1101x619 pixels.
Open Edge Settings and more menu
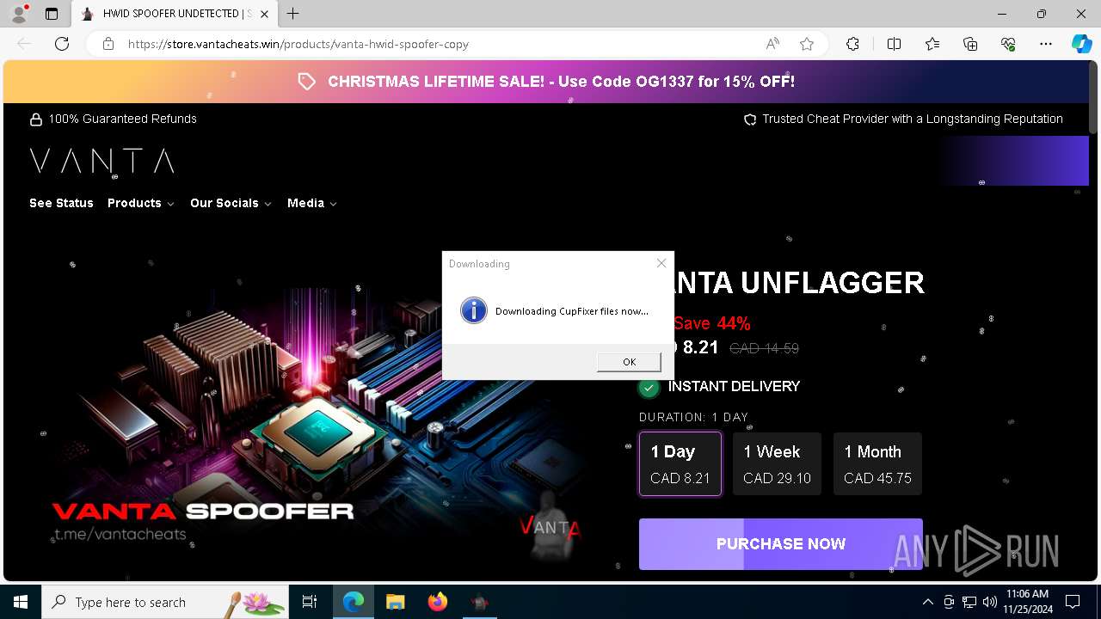1046,44
